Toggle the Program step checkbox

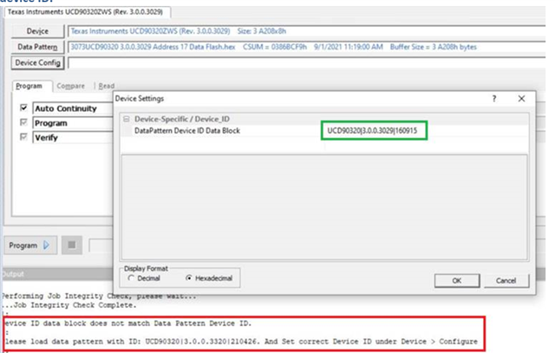point(23,122)
